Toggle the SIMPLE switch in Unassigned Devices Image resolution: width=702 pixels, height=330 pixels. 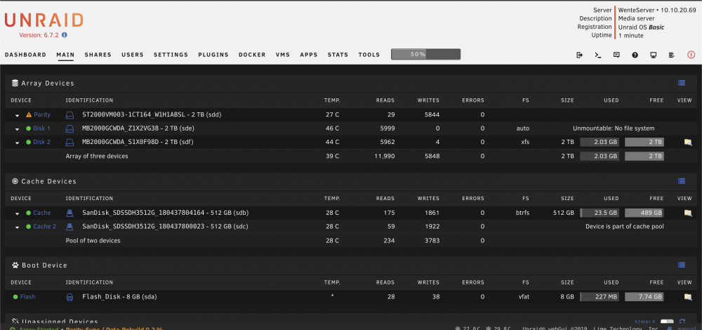point(667,322)
